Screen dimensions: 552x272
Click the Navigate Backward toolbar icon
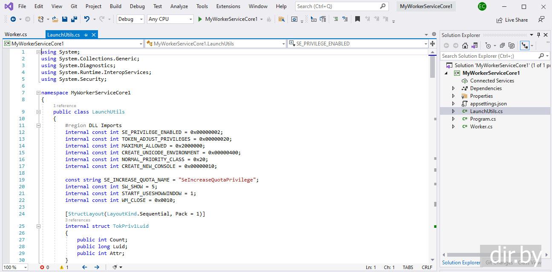click(13, 19)
